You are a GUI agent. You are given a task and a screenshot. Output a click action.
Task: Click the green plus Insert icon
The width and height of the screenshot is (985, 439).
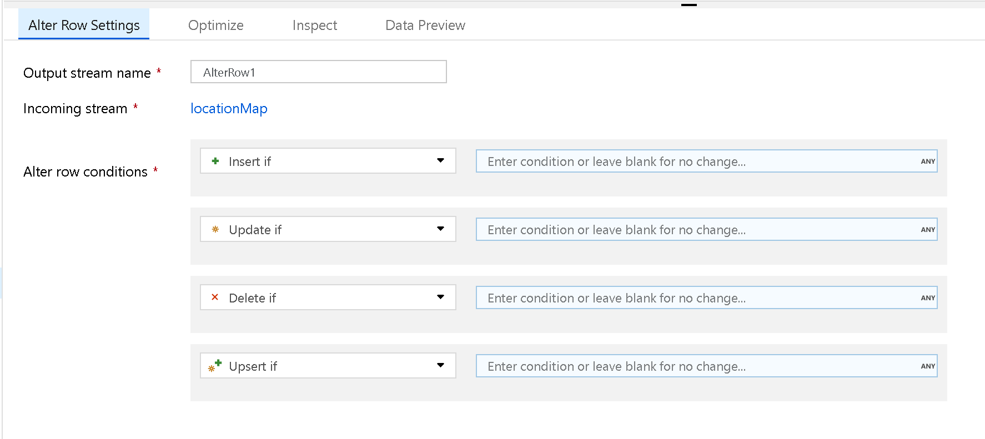pos(215,161)
